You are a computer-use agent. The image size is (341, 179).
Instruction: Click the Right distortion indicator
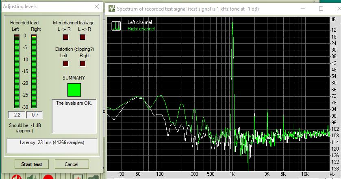(x=83, y=63)
